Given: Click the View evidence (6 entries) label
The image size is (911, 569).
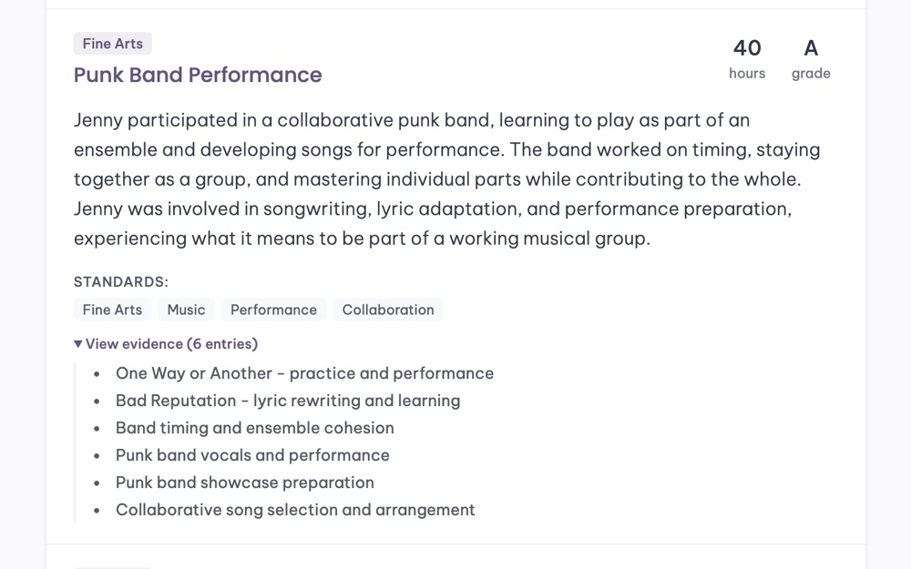Looking at the screenshot, I should point(171,344).
